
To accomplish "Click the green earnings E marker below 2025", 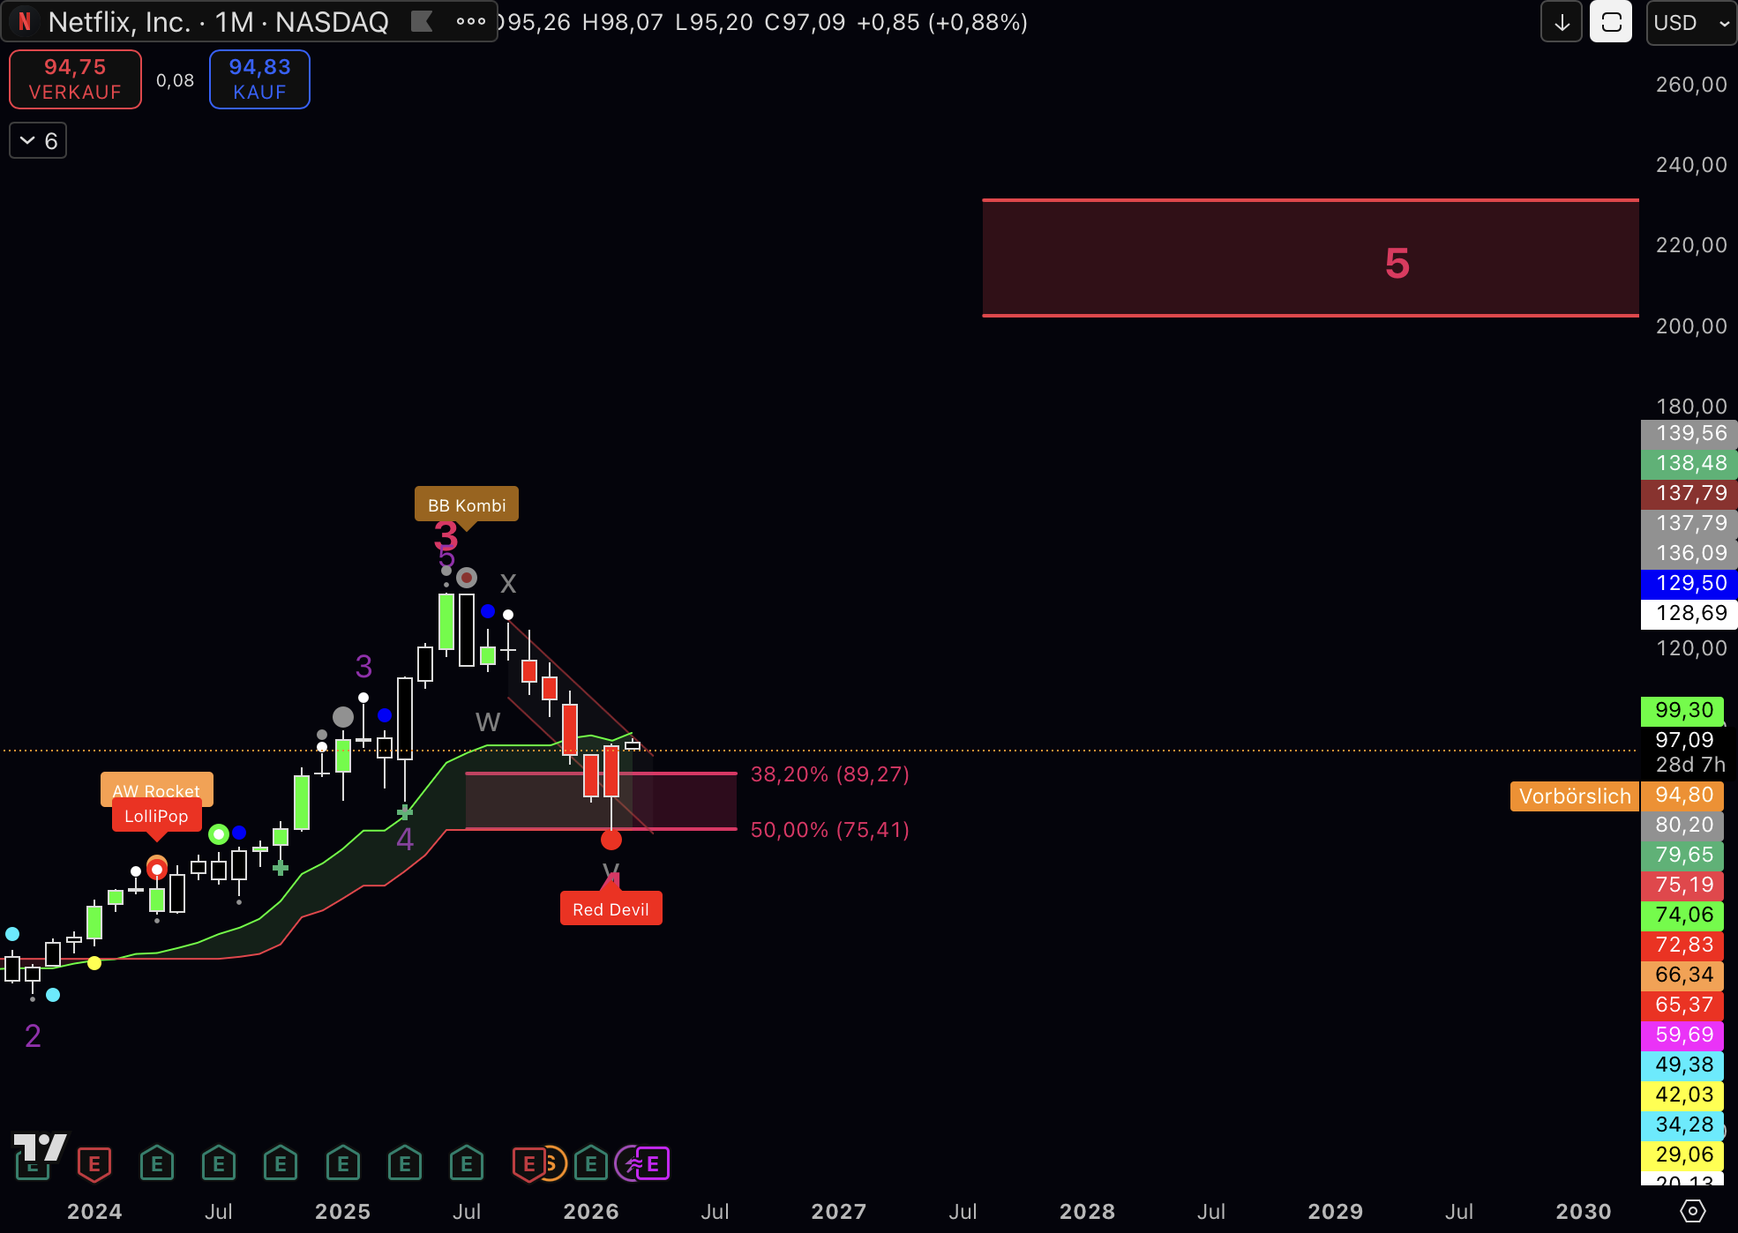I will tap(343, 1164).
